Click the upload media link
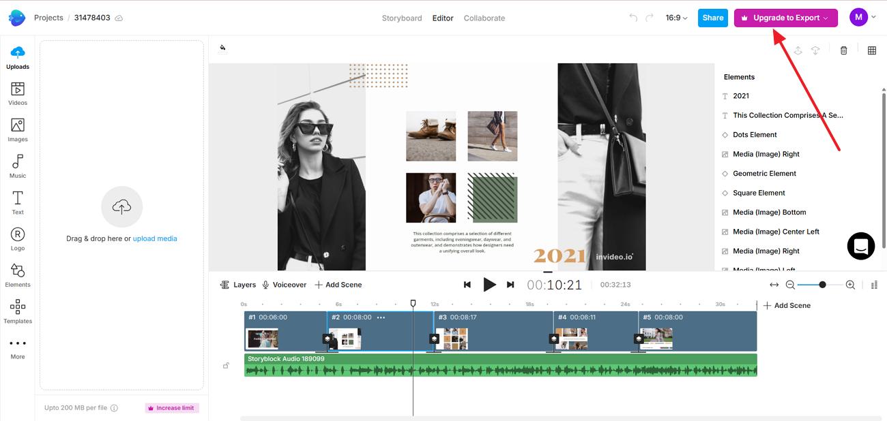The width and height of the screenshot is (887, 421). coord(155,238)
